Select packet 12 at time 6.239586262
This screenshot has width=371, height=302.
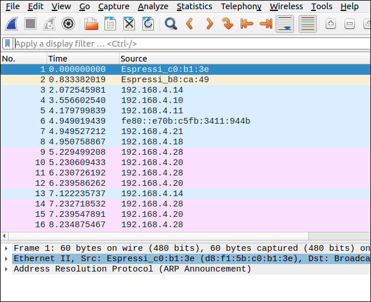point(185,184)
